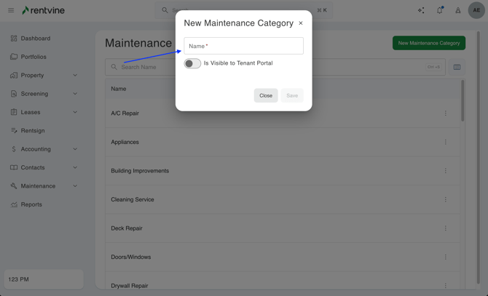Go to Dashboard in sidebar

35,39
